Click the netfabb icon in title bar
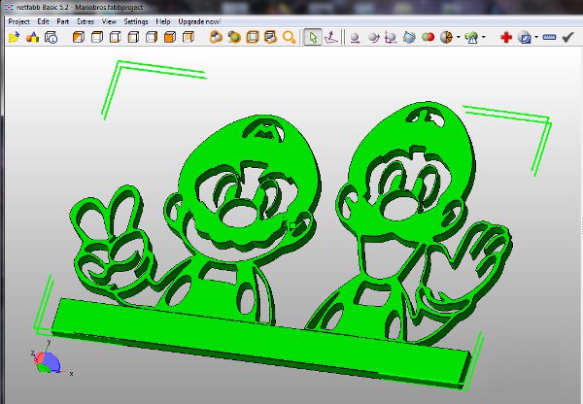583x404 pixels. coord(9,7)
